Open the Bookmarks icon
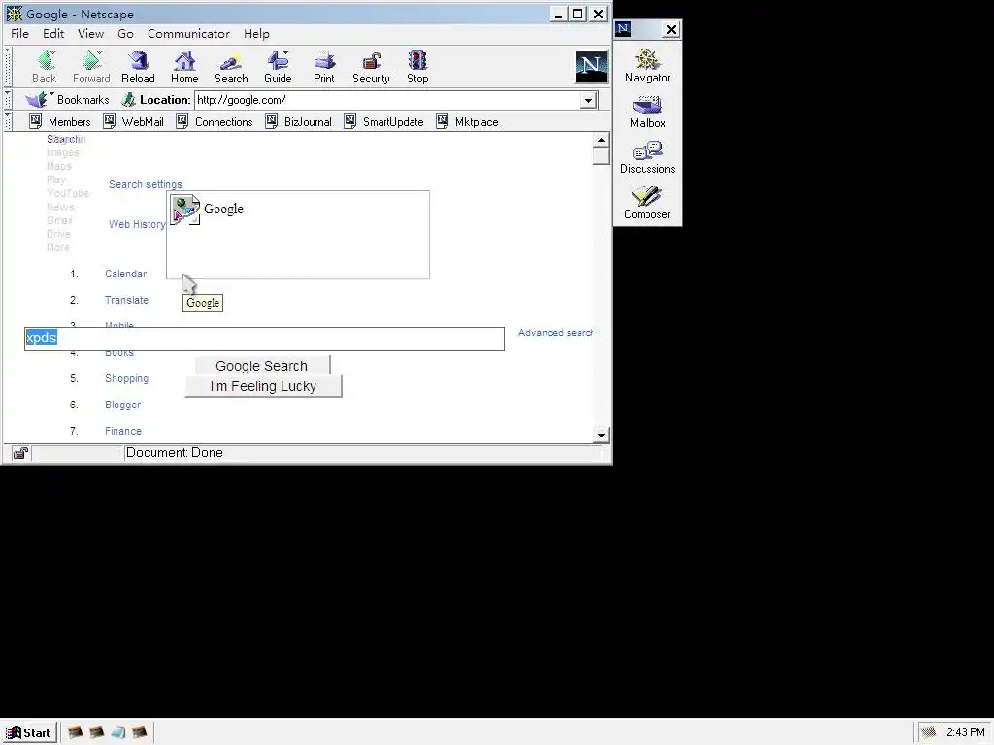This screenshot has width=994, height=745. click(x=36, y=100)
